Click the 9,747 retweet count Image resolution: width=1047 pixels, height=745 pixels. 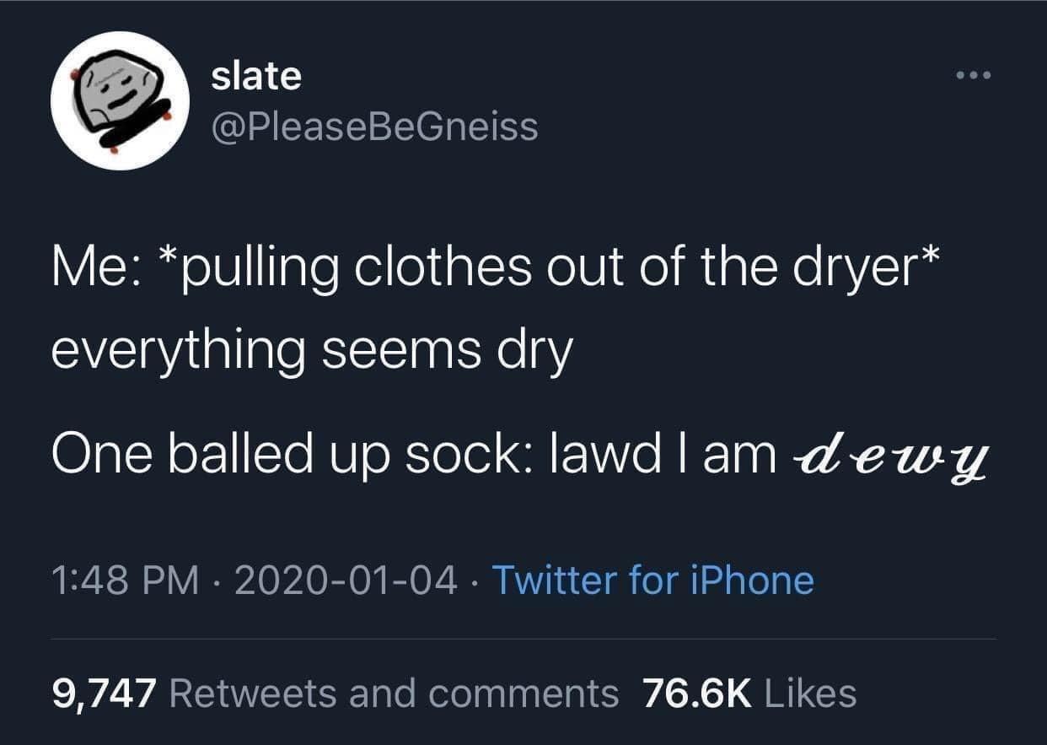(x=104, y=694)
